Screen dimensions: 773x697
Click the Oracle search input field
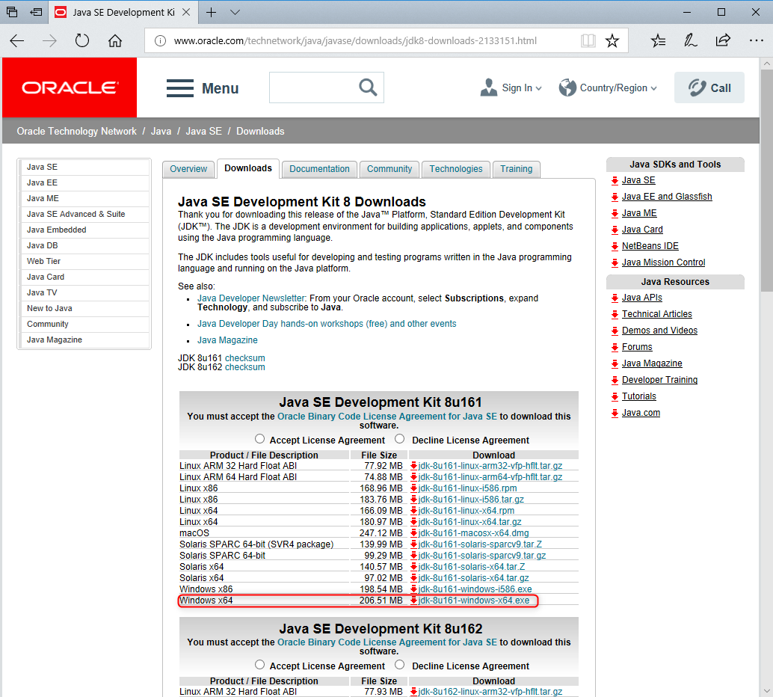(x=312, y=87)
